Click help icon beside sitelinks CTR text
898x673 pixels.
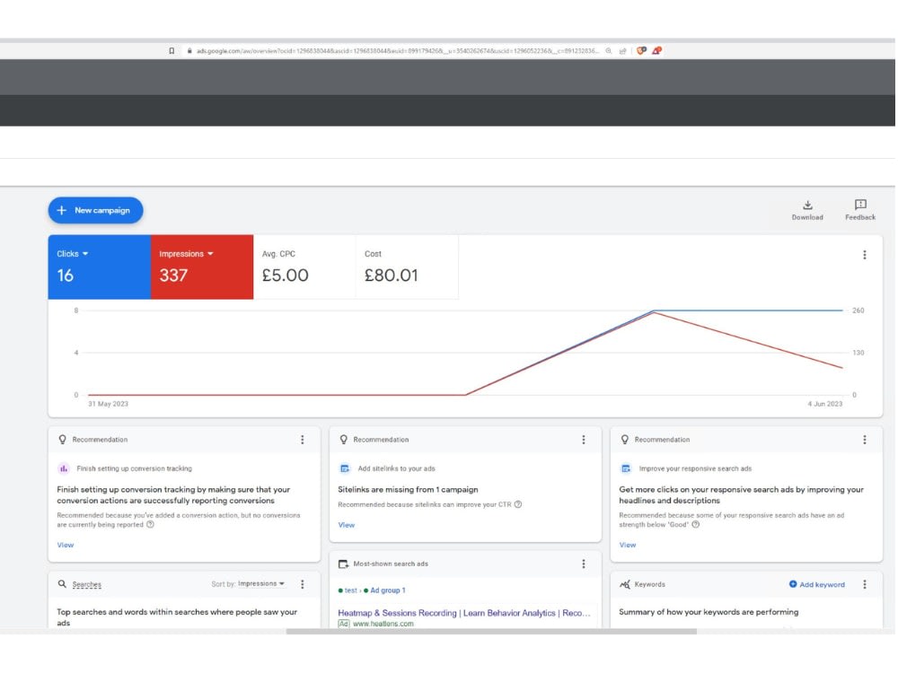coord(518,504)
